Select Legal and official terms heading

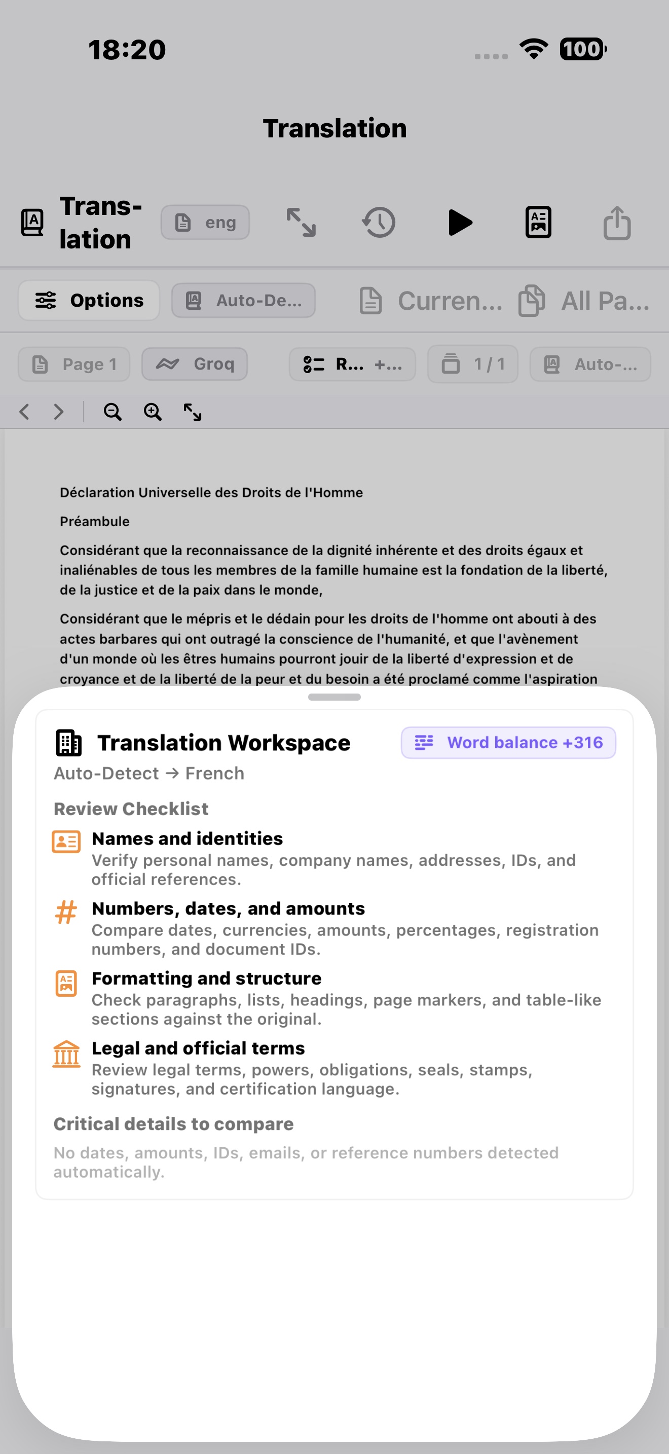pyautogui.click(x=198, y=1048)
